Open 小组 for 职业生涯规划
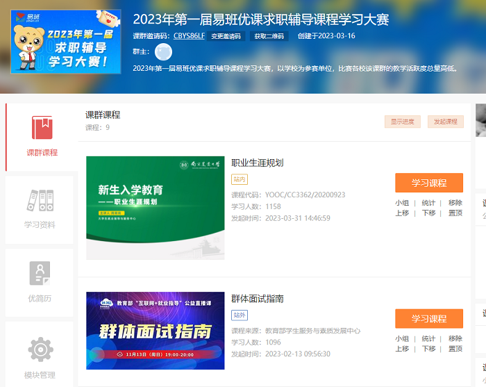The height and width of the screenshot is (387, 486). pyautogui.click(x=402, y=203)
